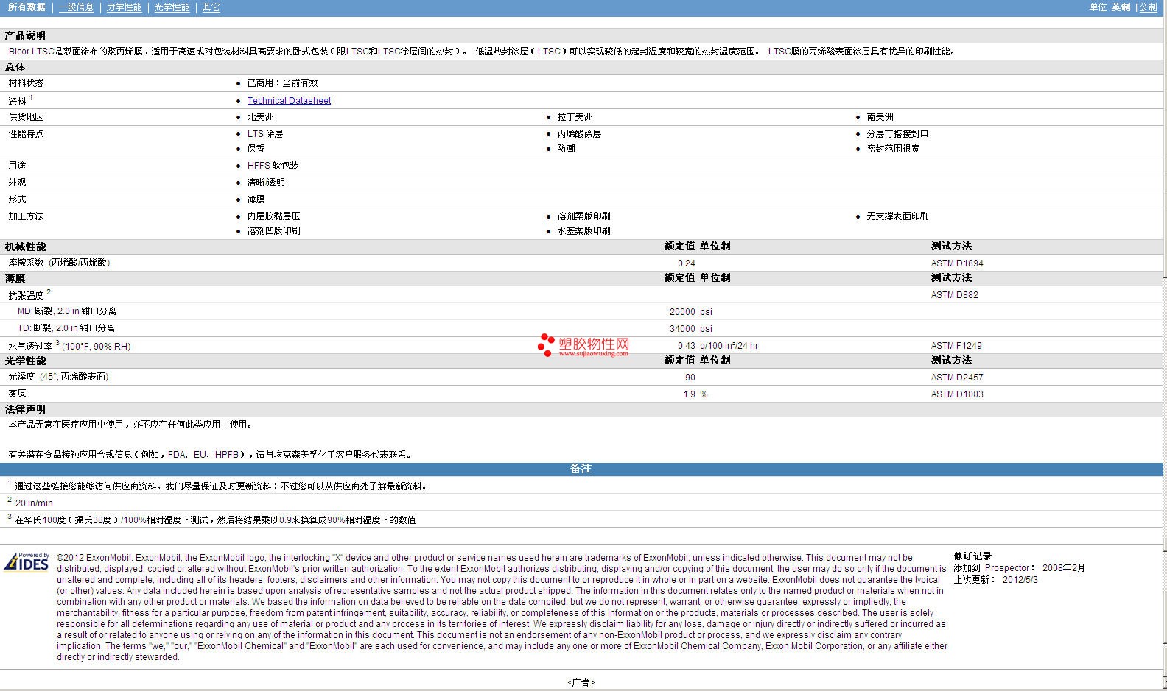Click the 分层可搭接封口 feature
Viewport: 1167px width, 691px height.
897,134
